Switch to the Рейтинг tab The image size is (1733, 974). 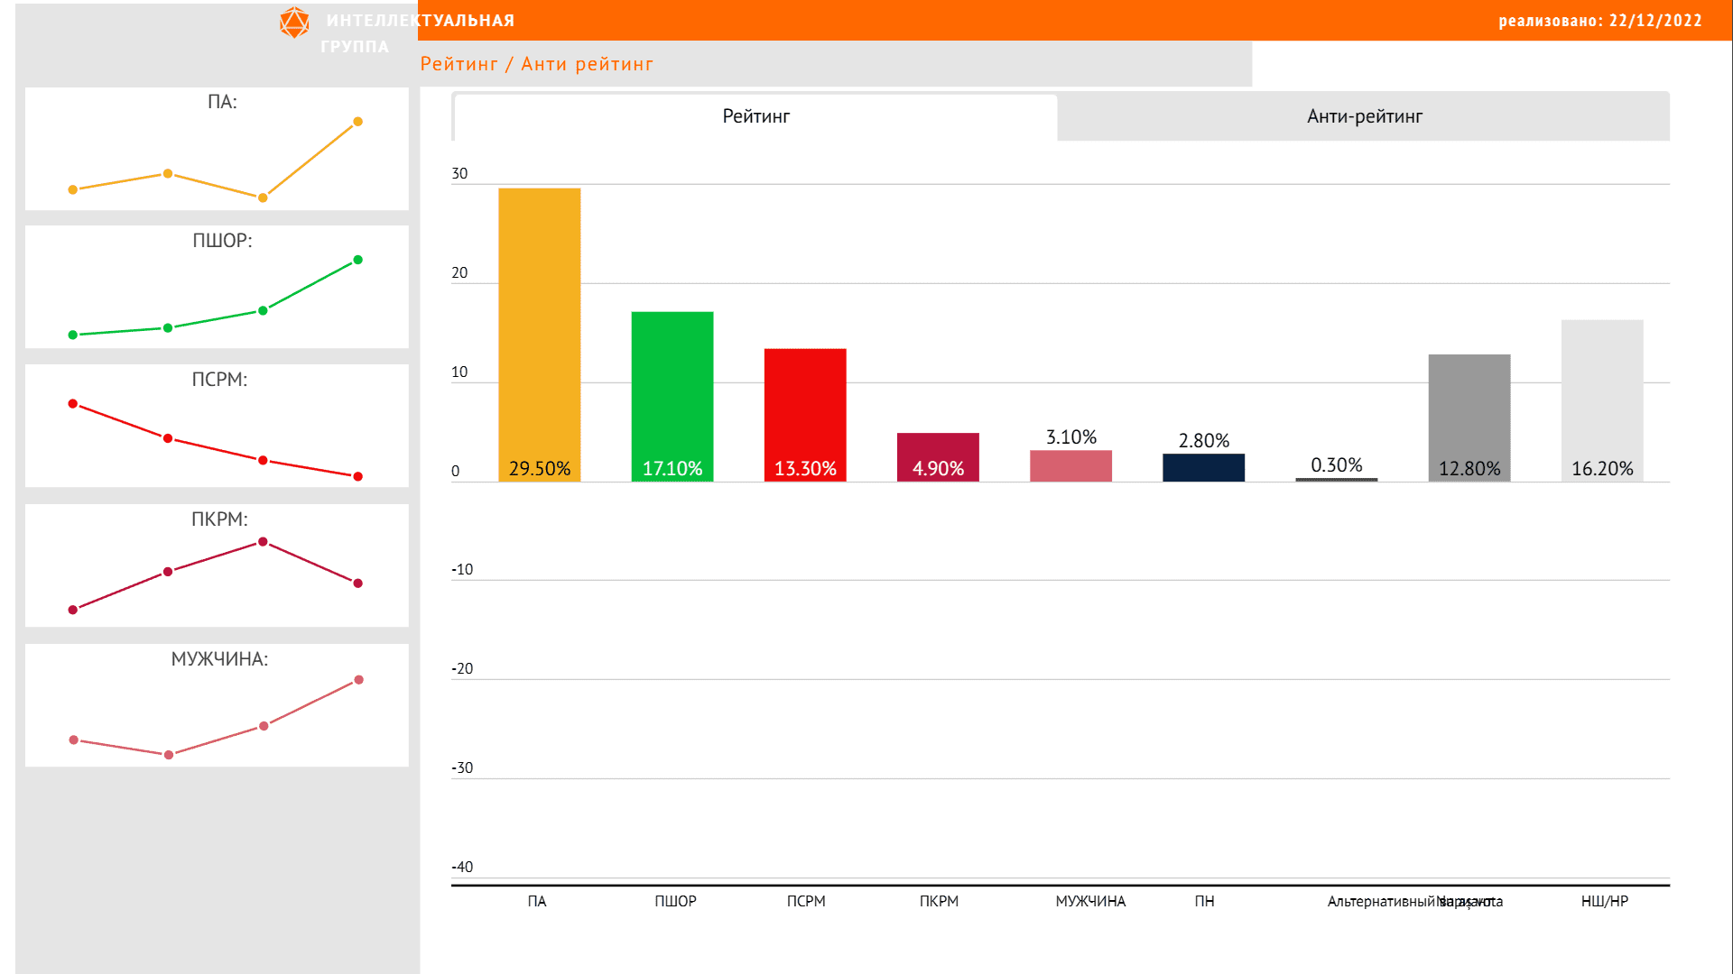pyautogui.click(x=755, y=116)
